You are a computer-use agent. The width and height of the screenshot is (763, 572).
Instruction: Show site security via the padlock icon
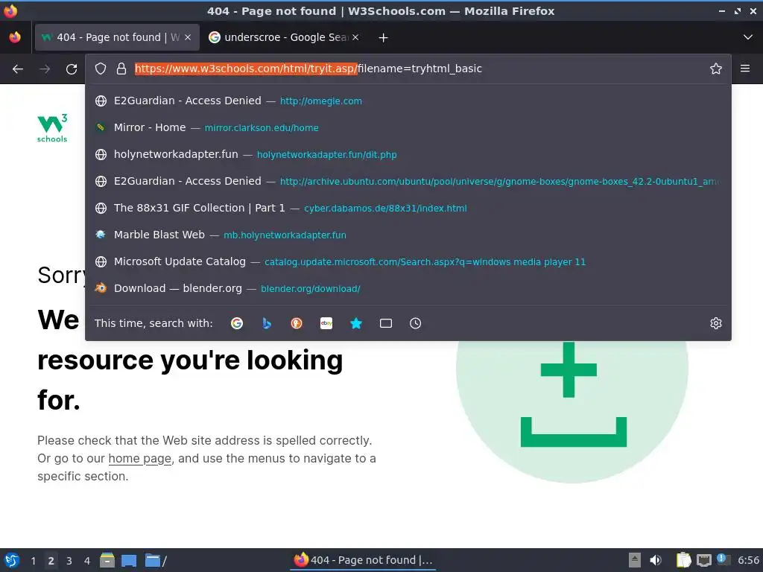point(121,69)
